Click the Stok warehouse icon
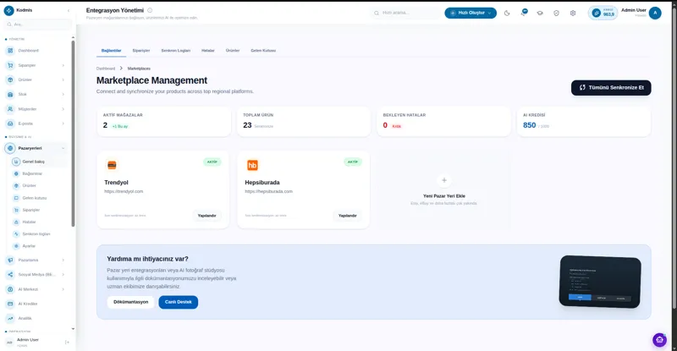This screenshot has height=351, width=677. (10, 94)
